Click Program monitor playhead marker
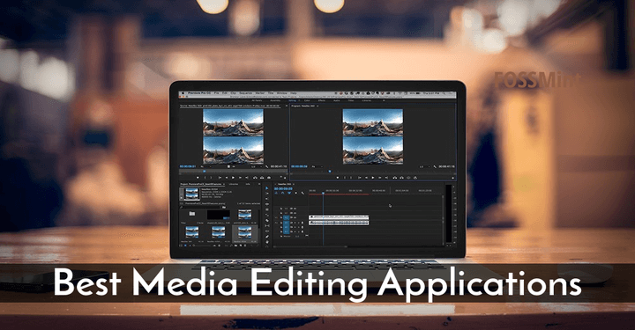The width and height of the screenshot is (635, 330). tap(330, 172)
